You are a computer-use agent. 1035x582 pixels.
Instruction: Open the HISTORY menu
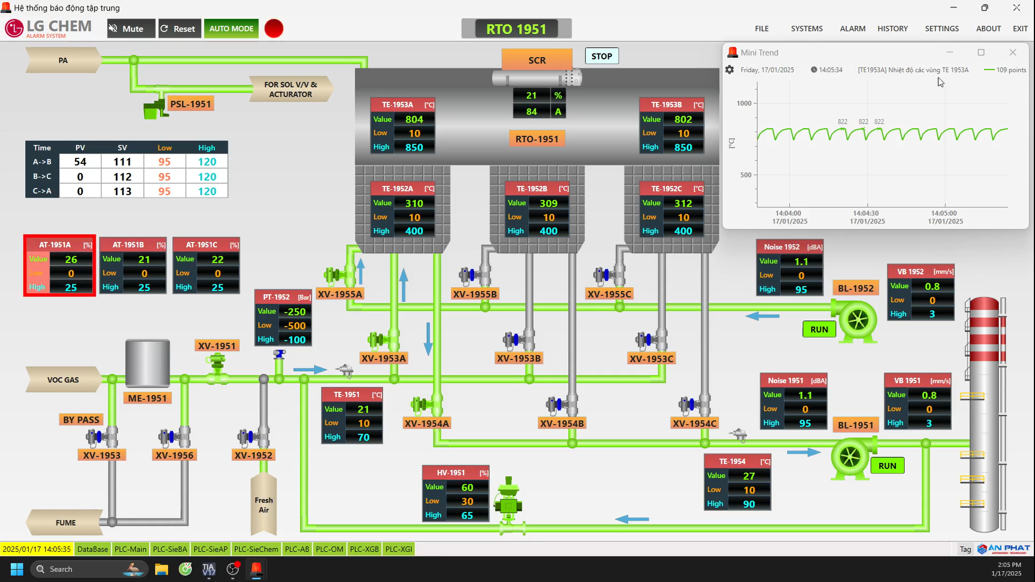point(892,29)
